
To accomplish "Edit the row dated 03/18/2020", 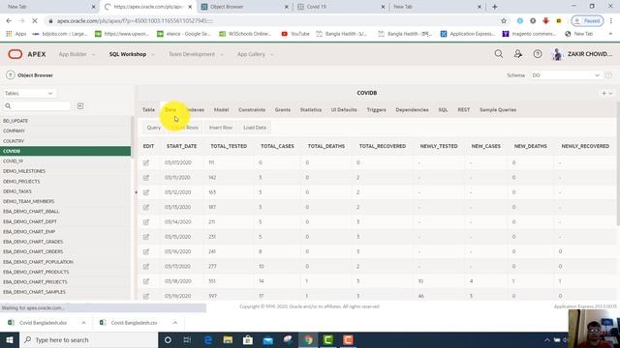I will click(x=146, y=281).
